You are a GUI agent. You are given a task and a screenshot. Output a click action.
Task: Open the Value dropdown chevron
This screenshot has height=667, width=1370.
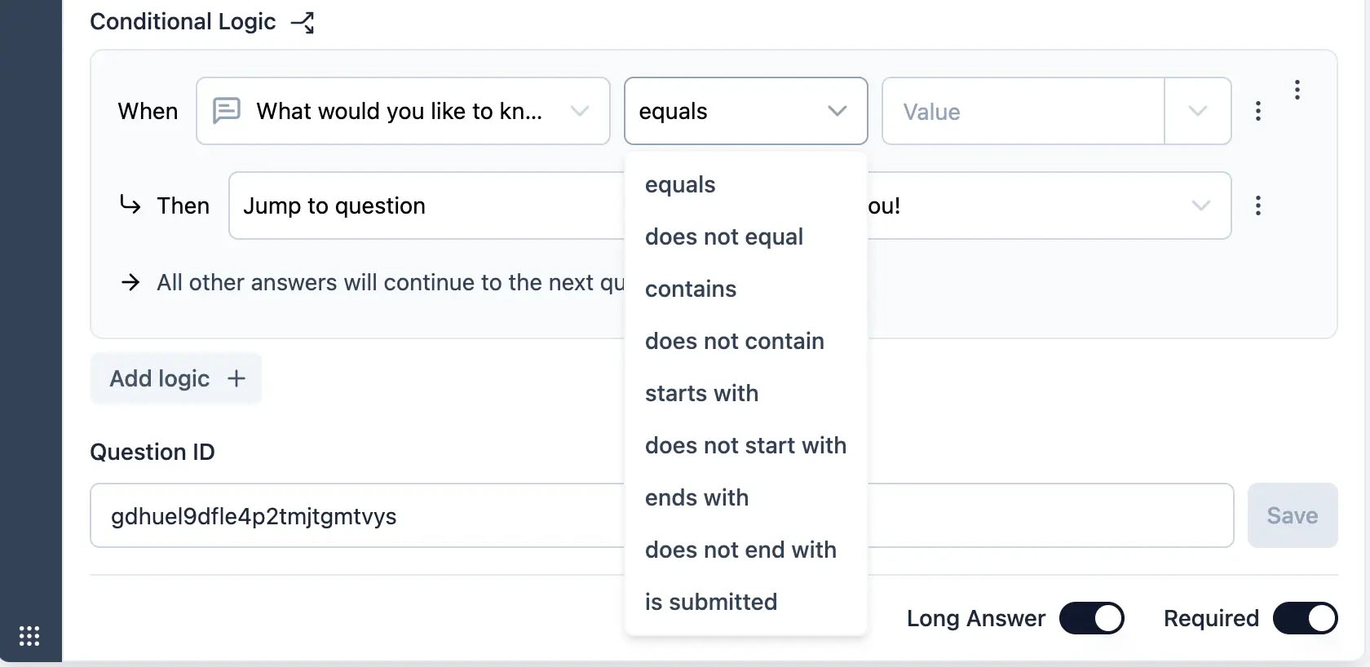point(1197,111)
